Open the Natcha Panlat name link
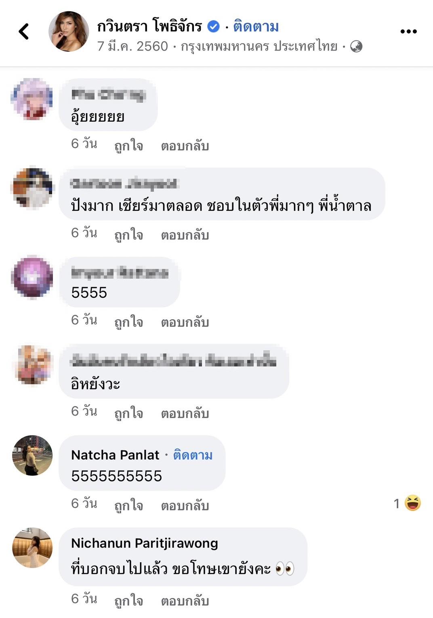433x618 pixels. click(115, 455)
